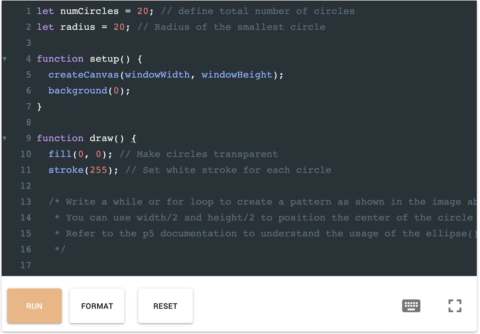This screenshot has width=480, height=334.
Task: Click the numCircles variable name
Action: tap(89, 11)
